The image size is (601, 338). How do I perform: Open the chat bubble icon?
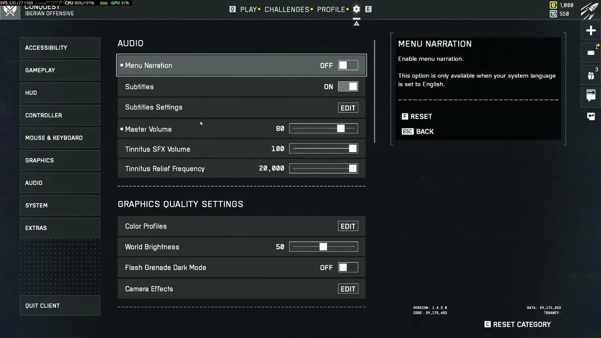coord(591,96)
